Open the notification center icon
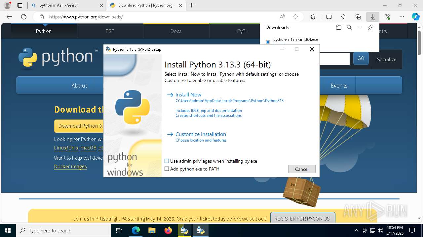The image size is (423, 237). tap(412, 230)
